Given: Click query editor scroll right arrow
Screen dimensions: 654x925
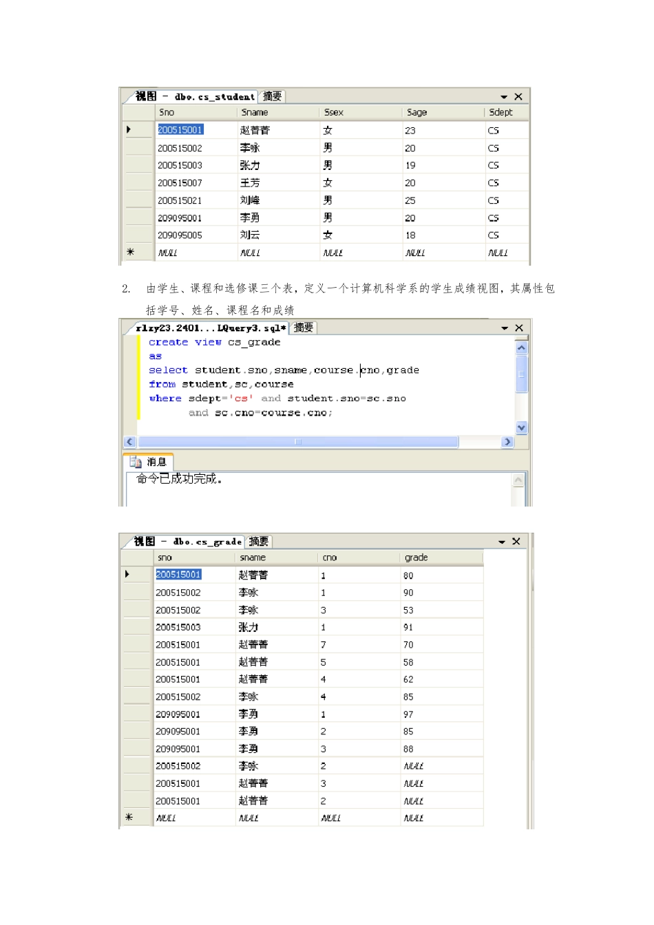Looking at the screenshot, I should [x=507, y=442].
